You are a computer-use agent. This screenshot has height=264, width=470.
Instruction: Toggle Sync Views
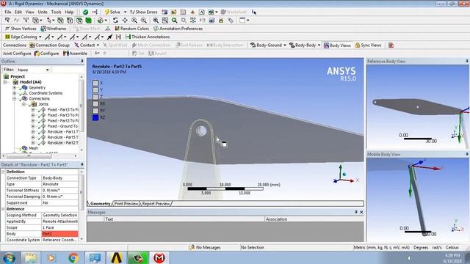[x=368, y=45]
